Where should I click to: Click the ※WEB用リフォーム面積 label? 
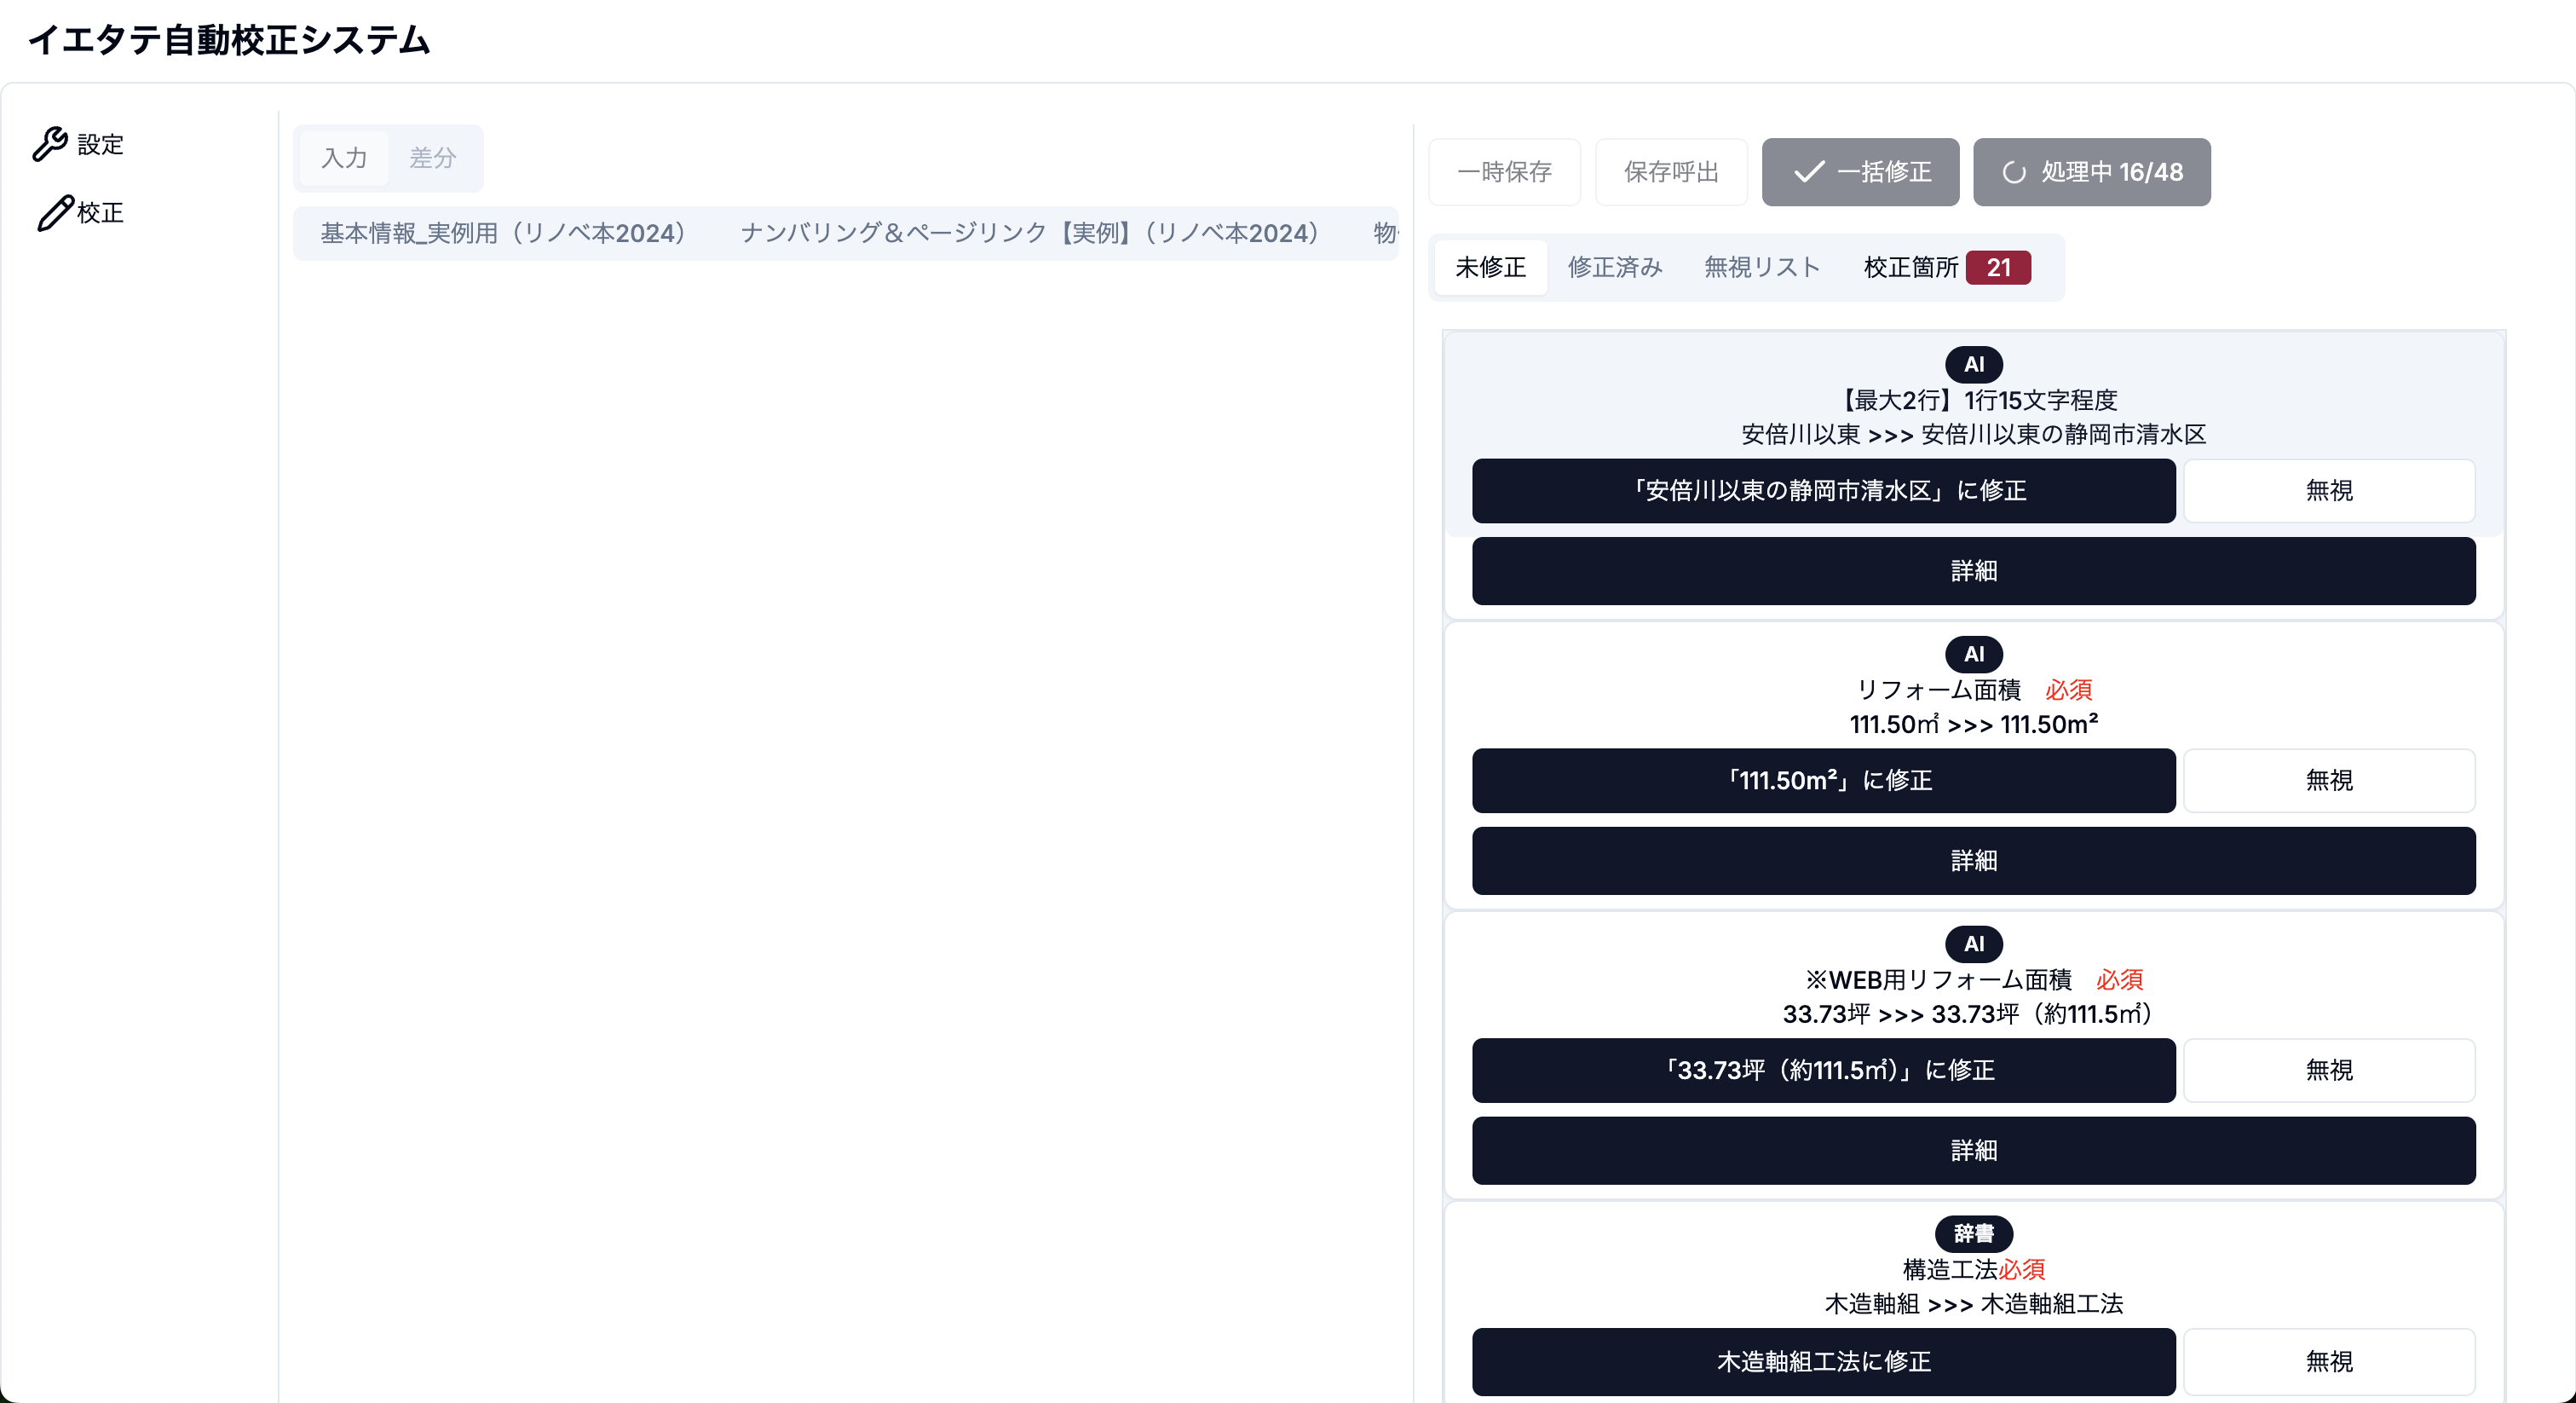coord(1938,980)
